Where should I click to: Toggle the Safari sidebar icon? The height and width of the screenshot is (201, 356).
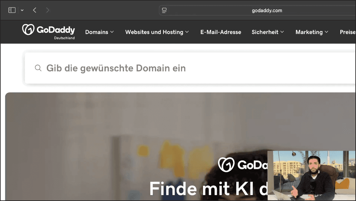(x=12, y=10)
